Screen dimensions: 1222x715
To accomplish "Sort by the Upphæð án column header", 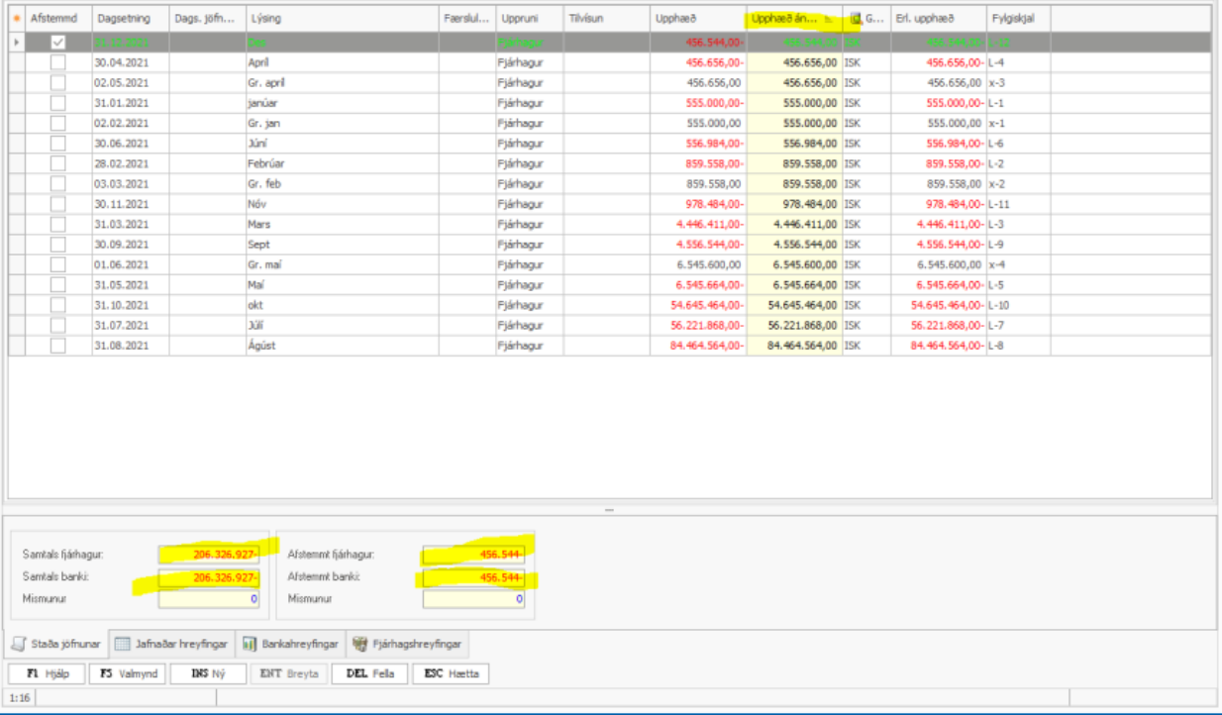I will click(x=786, y=19).
